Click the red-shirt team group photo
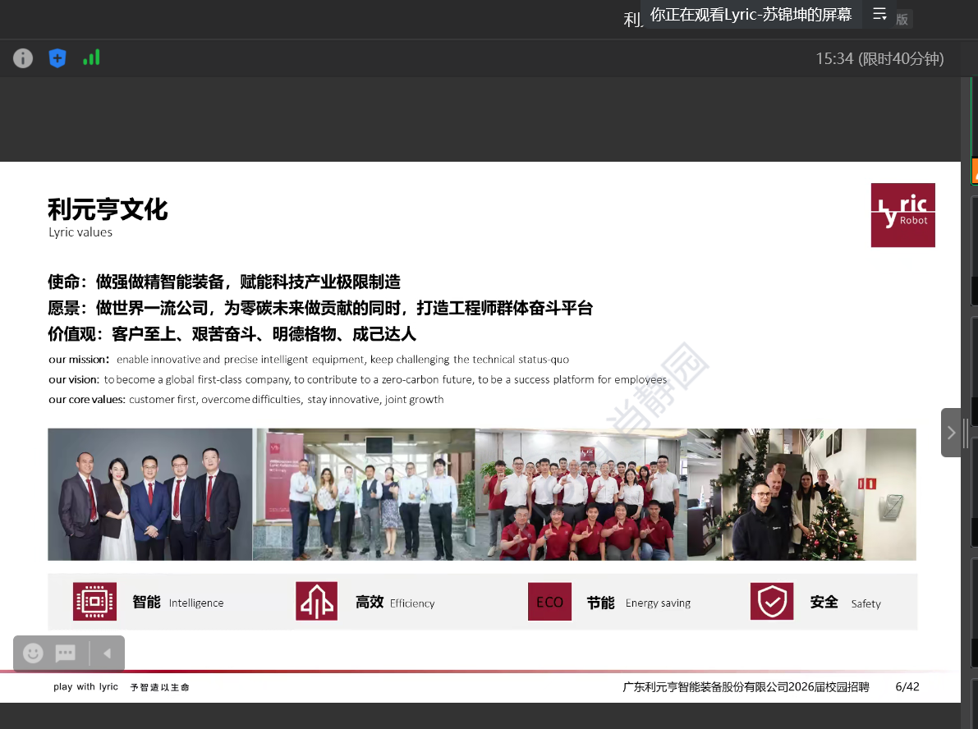 pyautogui.click(x=581, y=494)
